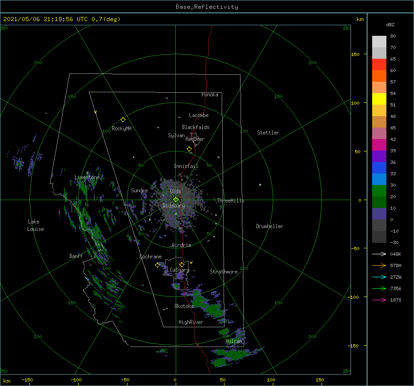Screen dimensions: 414x386
Task: Click the cyan 27ZW arrow in legend
Action: (x=379, y=277)
